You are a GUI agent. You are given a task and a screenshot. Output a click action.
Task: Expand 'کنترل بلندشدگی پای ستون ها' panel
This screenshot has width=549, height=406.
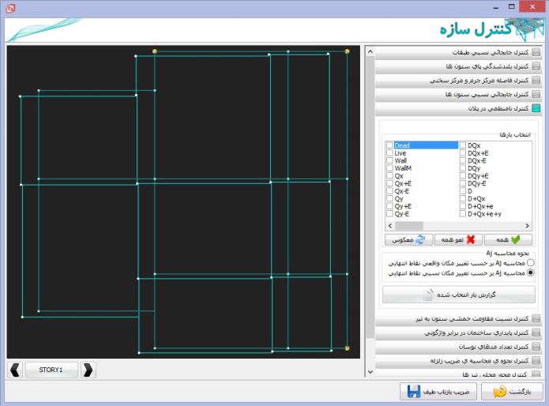point(458,66)
